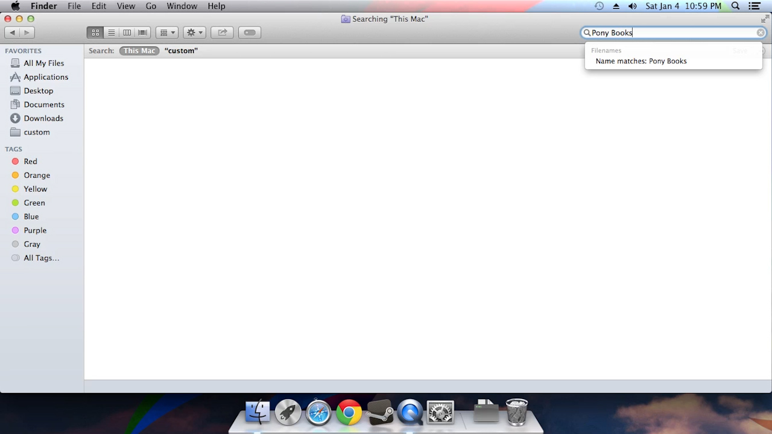Switch to list view in toolbar

click(x=111, y=33)
